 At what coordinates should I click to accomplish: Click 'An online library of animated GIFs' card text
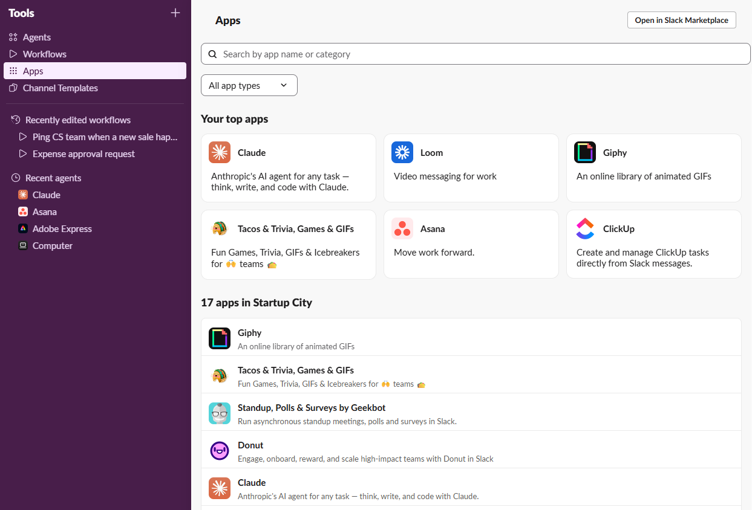(644, 176)
